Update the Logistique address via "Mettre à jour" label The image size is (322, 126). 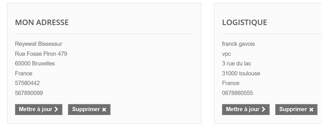click(243, 110)
